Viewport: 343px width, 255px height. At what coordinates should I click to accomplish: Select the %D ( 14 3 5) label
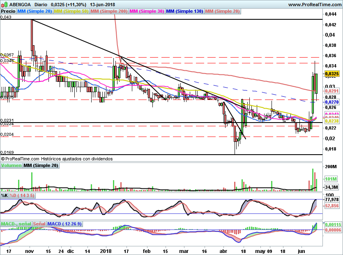click(x=22, y=195)
